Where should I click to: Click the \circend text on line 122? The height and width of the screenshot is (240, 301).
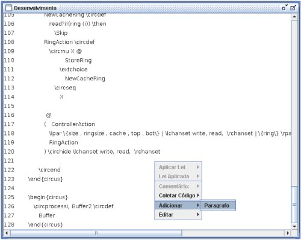pyautogui.click(x=49, y=170)
